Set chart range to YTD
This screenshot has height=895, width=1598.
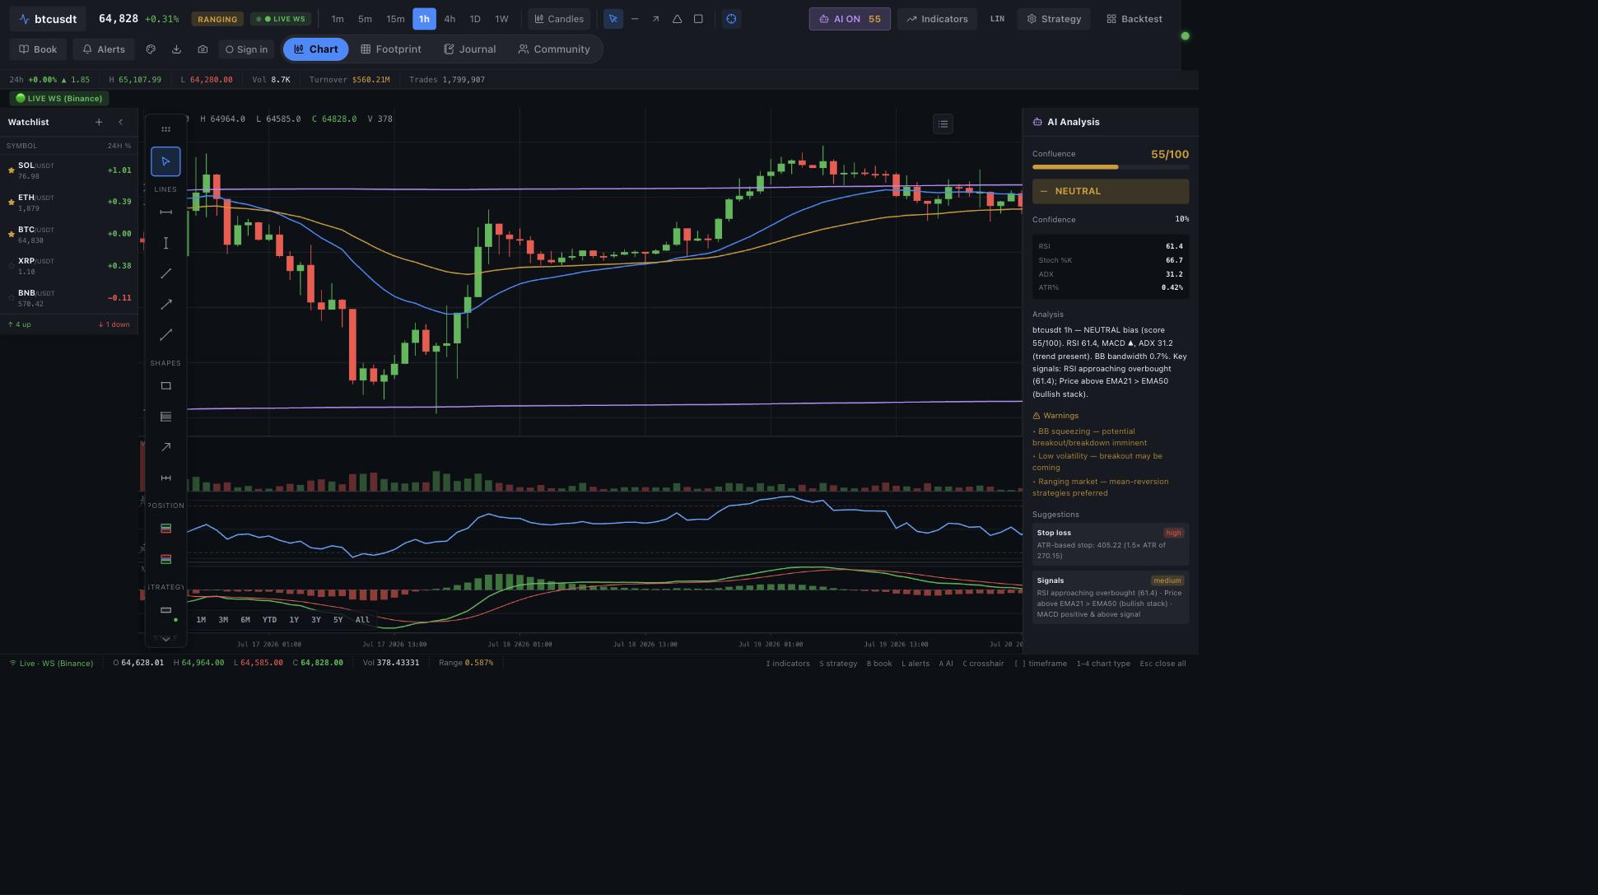tap(269, 620)
